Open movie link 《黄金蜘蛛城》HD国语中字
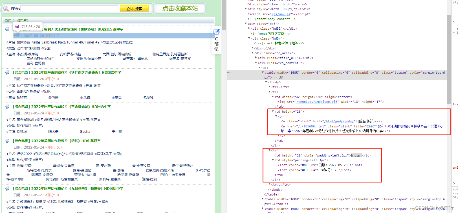This screenshot has height=213, width=458. (x=71, y=107)
